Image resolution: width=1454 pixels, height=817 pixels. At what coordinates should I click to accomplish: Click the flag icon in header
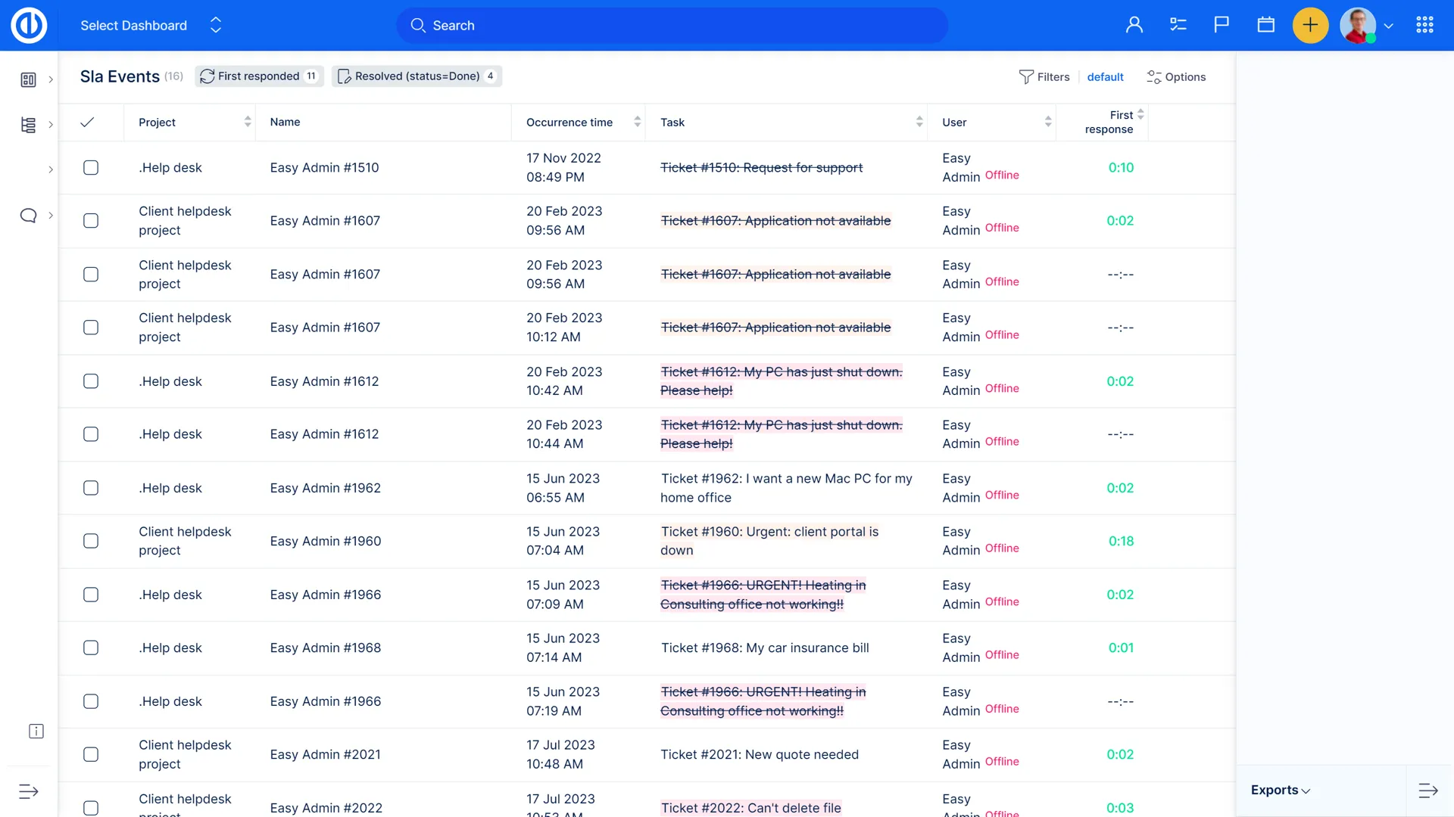(x=1222, y=25)
